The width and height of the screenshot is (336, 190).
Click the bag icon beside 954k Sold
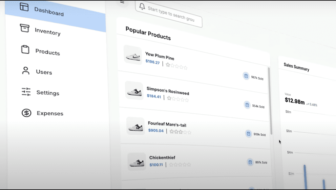247,105
